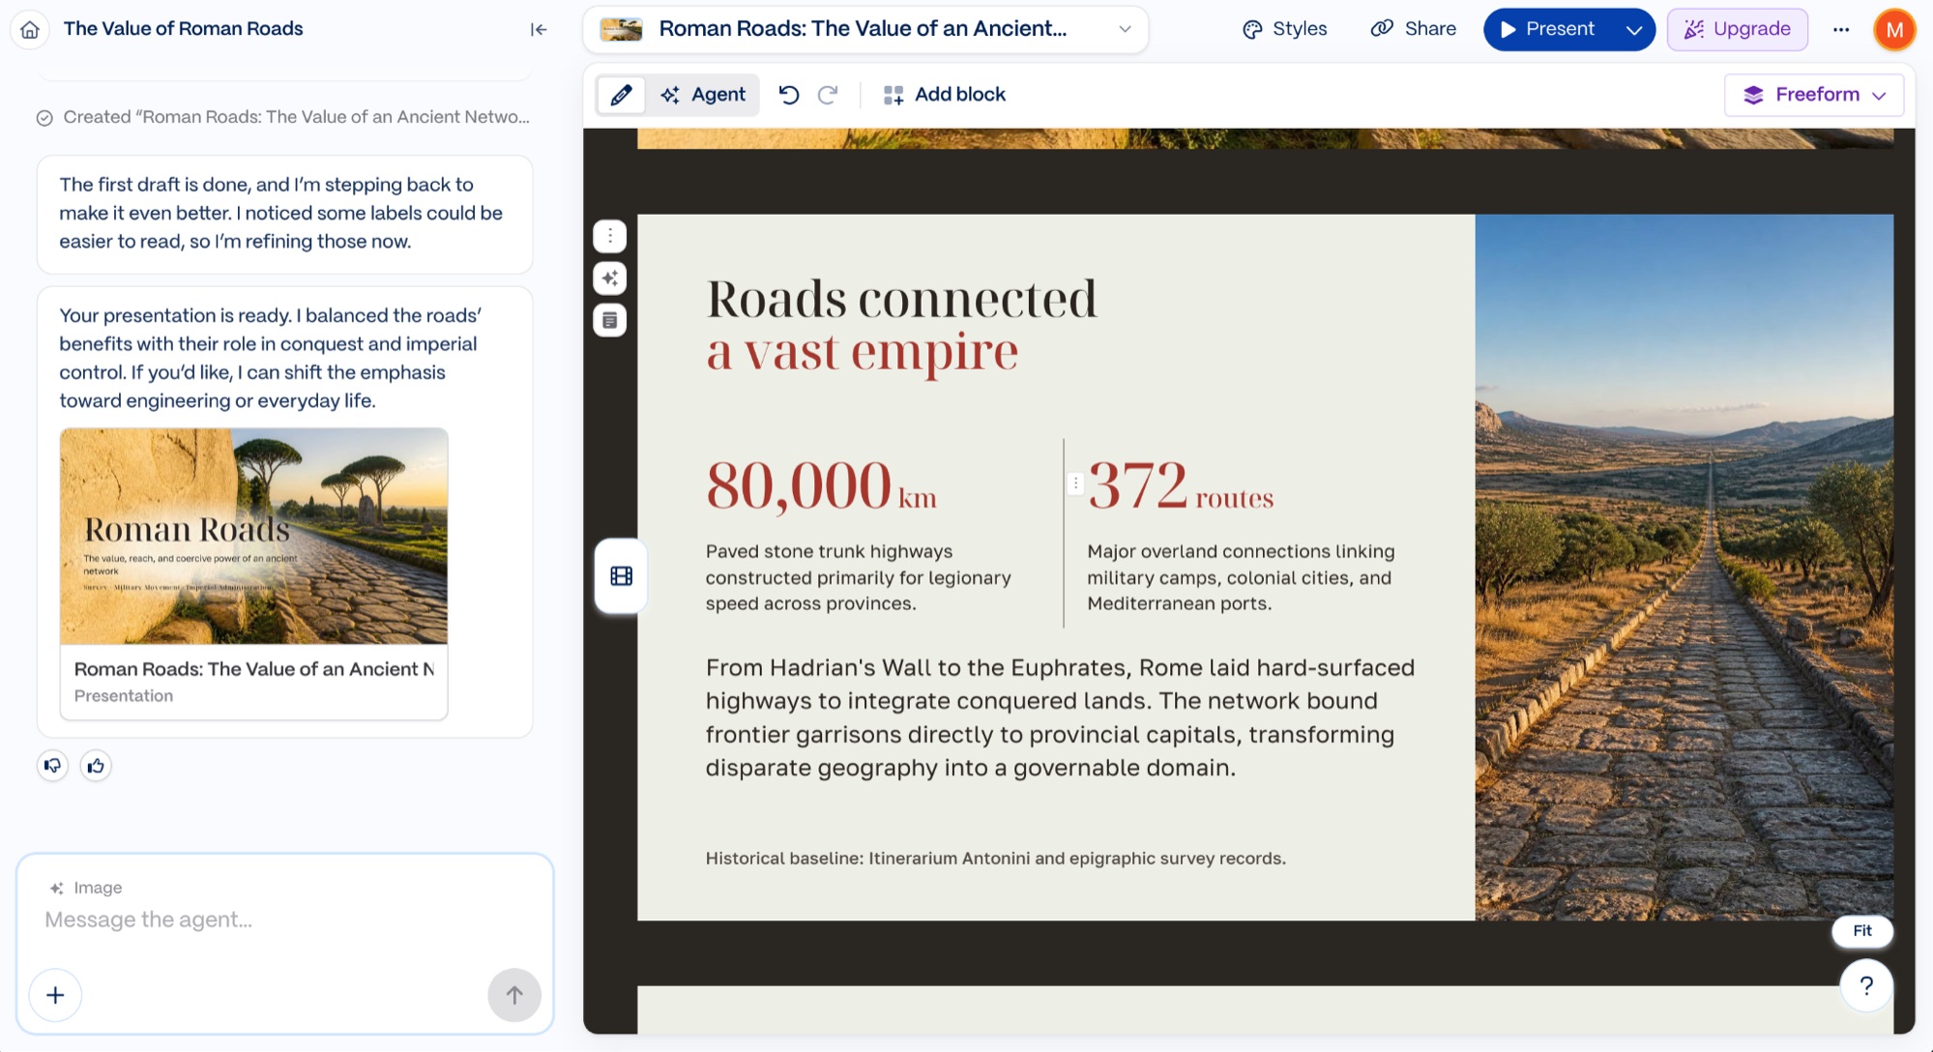Open the three-dot more options menu
This screenshot has width=1933, height=1052.
coord(1841,29)
